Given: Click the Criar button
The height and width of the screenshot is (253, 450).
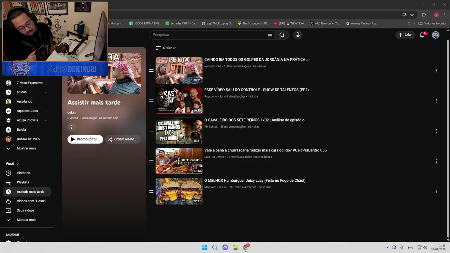Looking at the screenshot, I should (x=405, y=35).
